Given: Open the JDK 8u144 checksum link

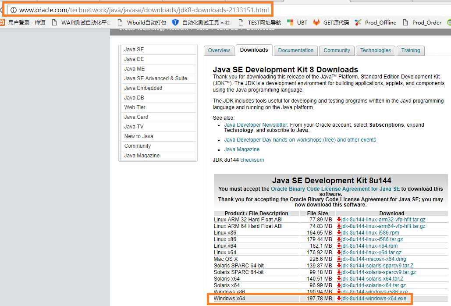Looking at the screenshot, I should tap(252, 160).
